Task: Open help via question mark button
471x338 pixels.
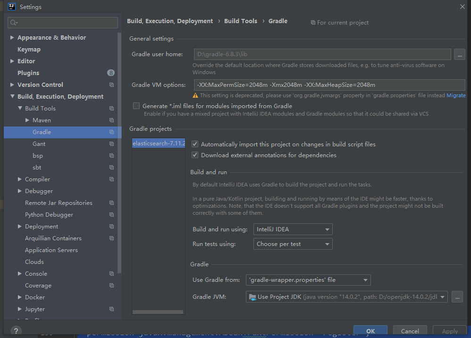Action: (x=16, y=330)
